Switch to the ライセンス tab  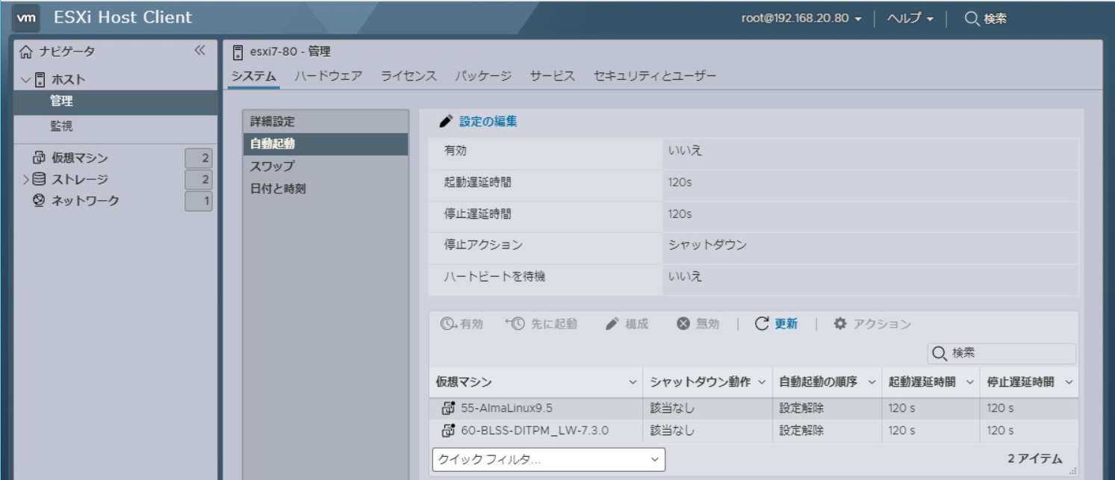click(x=409, y=76)
